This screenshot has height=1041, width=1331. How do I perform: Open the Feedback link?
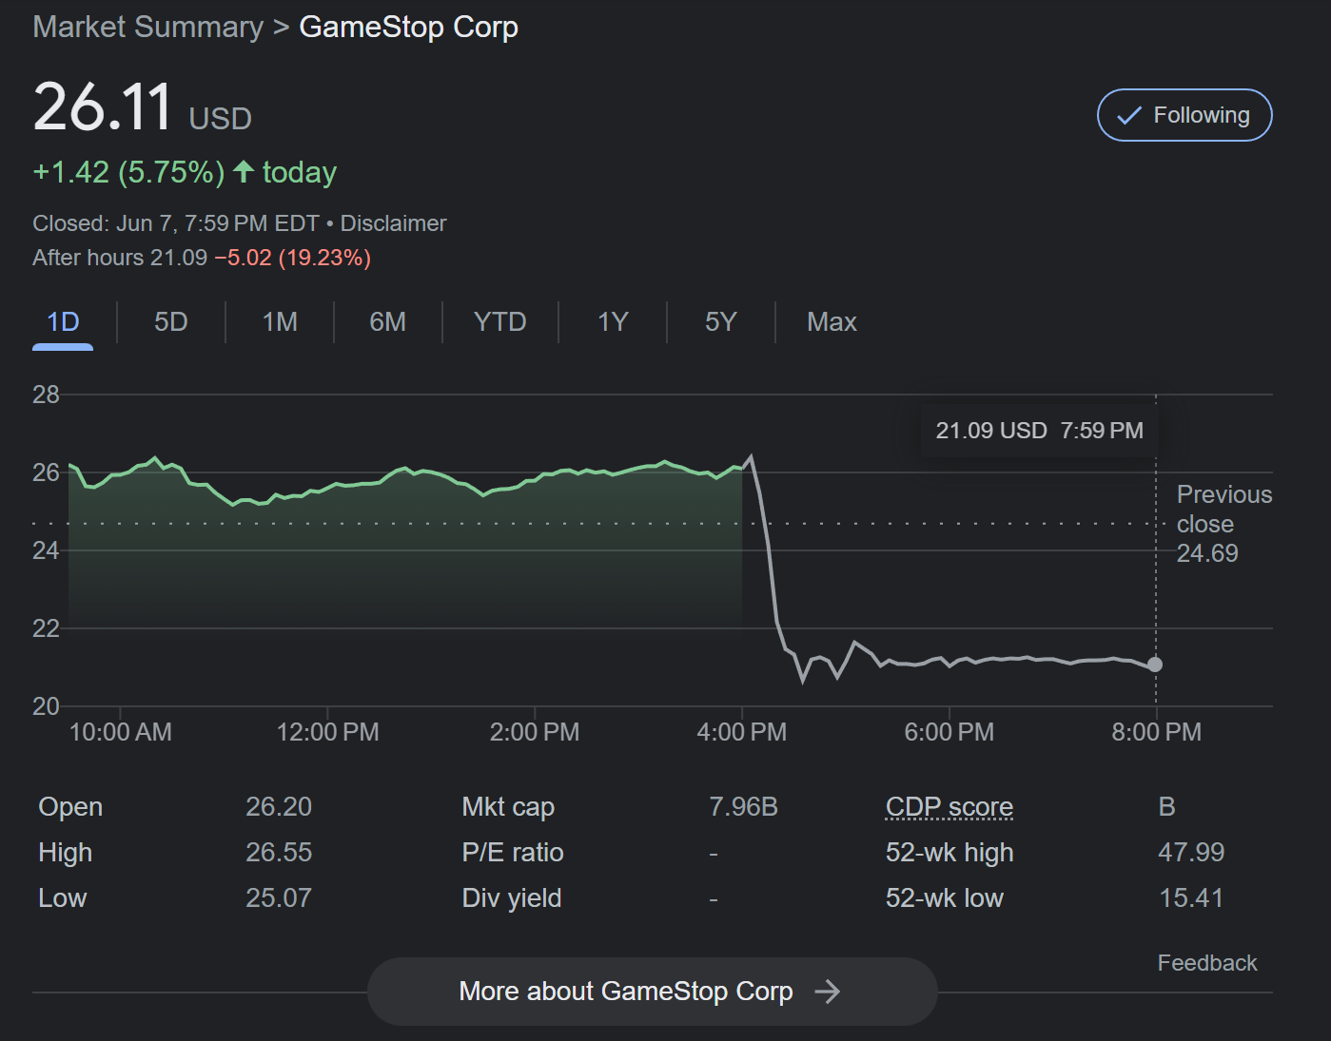(1207, 963)
